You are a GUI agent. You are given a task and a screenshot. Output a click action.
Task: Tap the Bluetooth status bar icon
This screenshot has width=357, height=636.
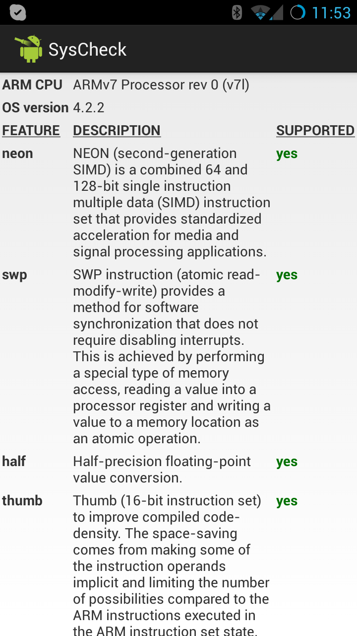(x=237, y=12)
